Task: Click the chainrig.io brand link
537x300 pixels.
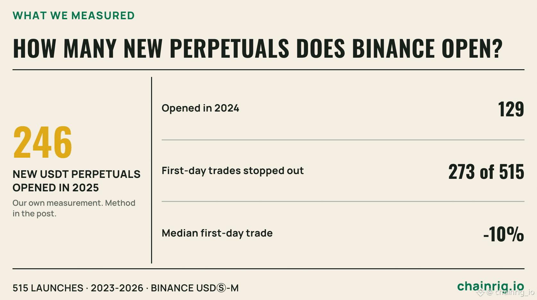Action: click(490, 287)
